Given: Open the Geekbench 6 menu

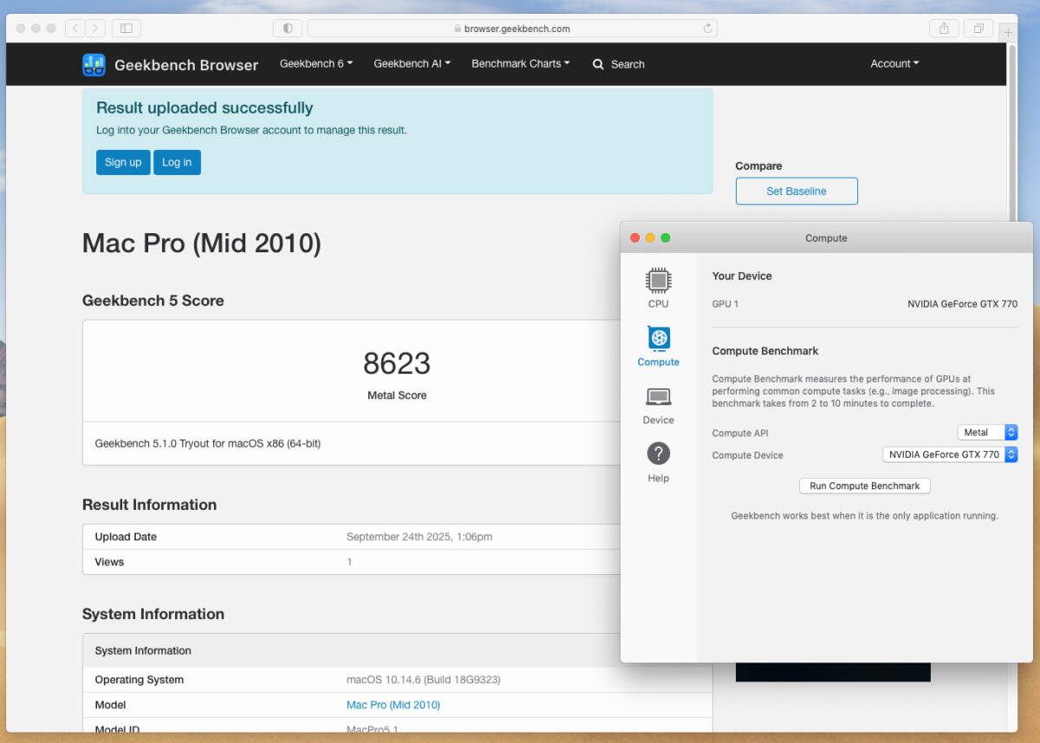Looking at the screenshot, I should point(315,63).
